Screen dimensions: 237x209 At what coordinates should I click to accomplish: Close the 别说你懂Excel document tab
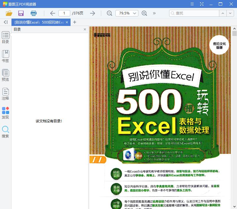point(67,22)
